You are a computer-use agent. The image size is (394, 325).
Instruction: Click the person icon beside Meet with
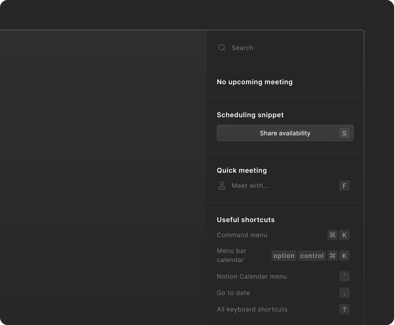click(x=222, y=186)
